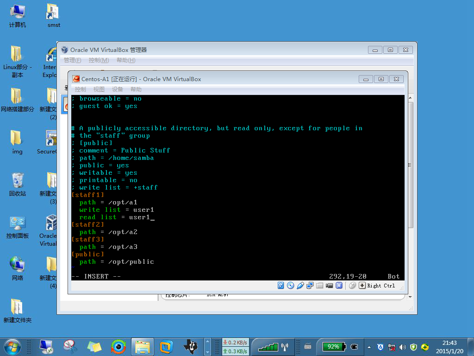This screenshot has width=474, height=356.
Task: Open 管理(F) menu in VirtualBox manager
Action: point(73,60)
